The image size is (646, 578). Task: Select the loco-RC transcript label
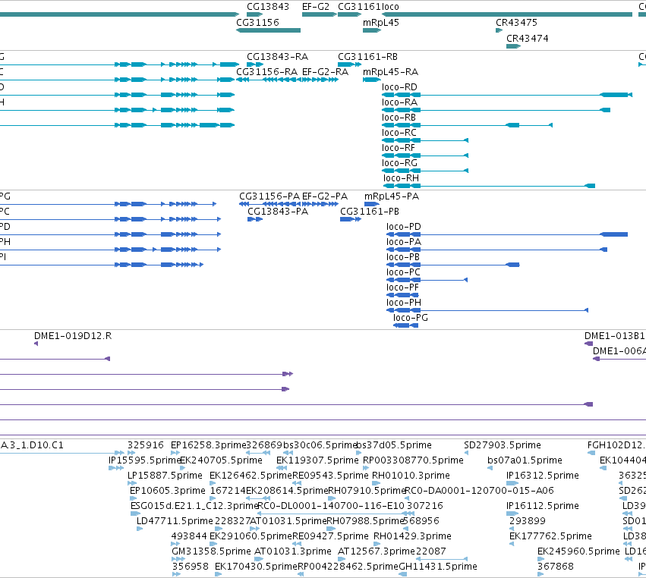[x=399, y=133]
